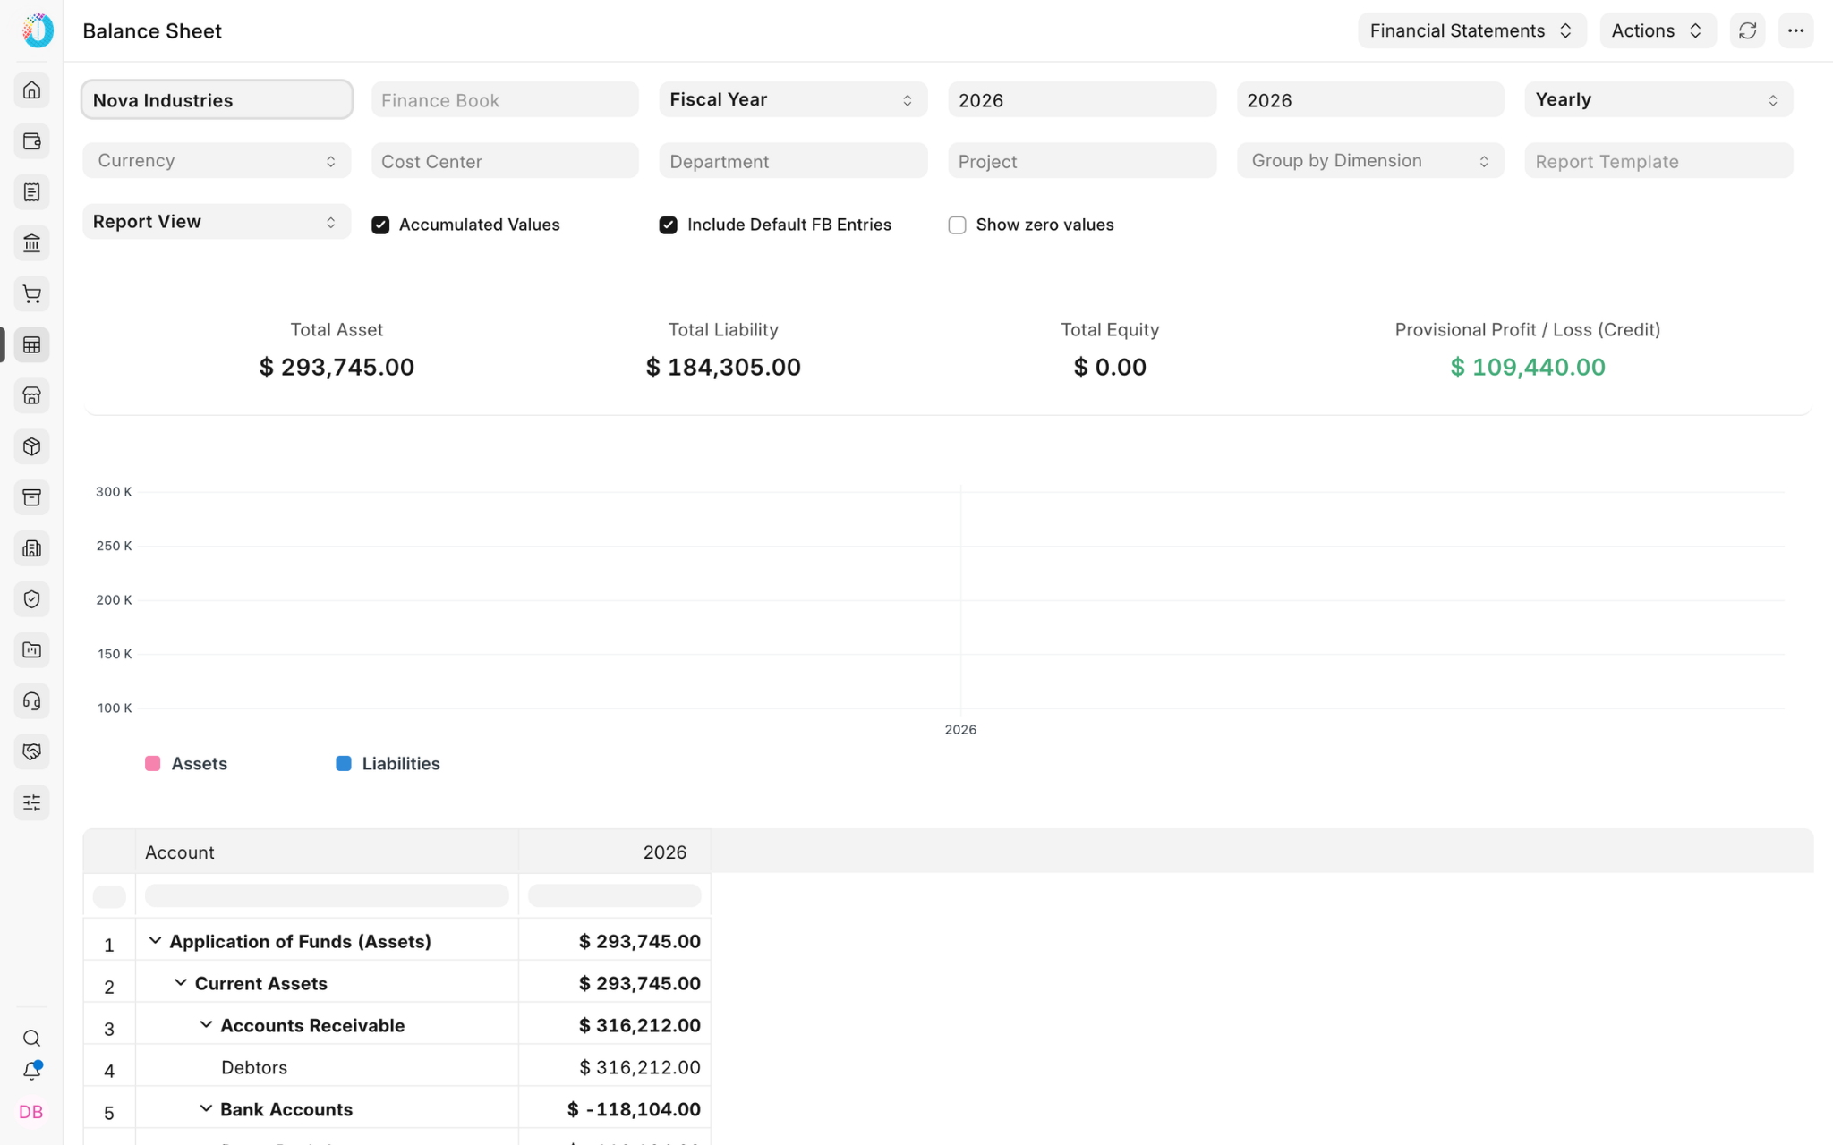
Task: Click the search magnifier icon in the sidebar
Action: pyautogui.click(x=31, y=1039)
